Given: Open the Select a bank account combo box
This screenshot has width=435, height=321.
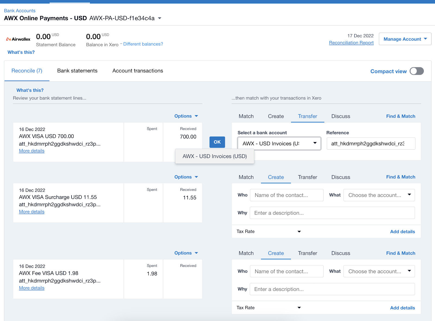Looking at the screenshot, I should pos(279,143).
